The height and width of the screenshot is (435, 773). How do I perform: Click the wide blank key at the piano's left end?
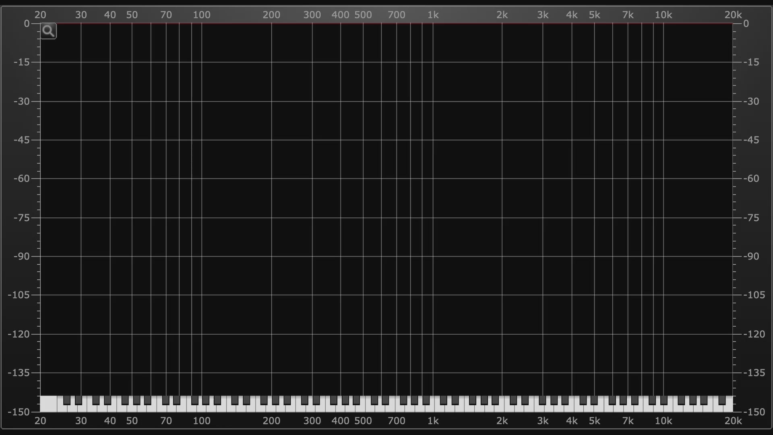coord(48,404)
